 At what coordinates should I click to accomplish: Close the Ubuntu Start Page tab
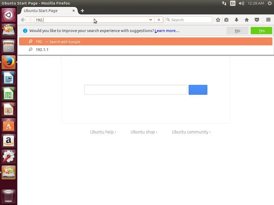[x=74, y=11]
